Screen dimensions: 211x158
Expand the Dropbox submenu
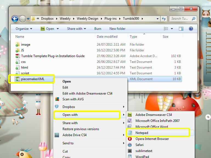coord(90,107)
